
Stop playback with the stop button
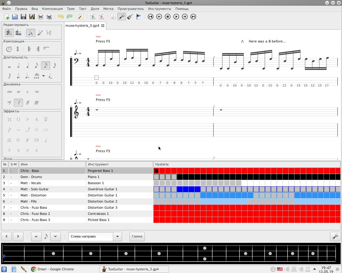168,17
